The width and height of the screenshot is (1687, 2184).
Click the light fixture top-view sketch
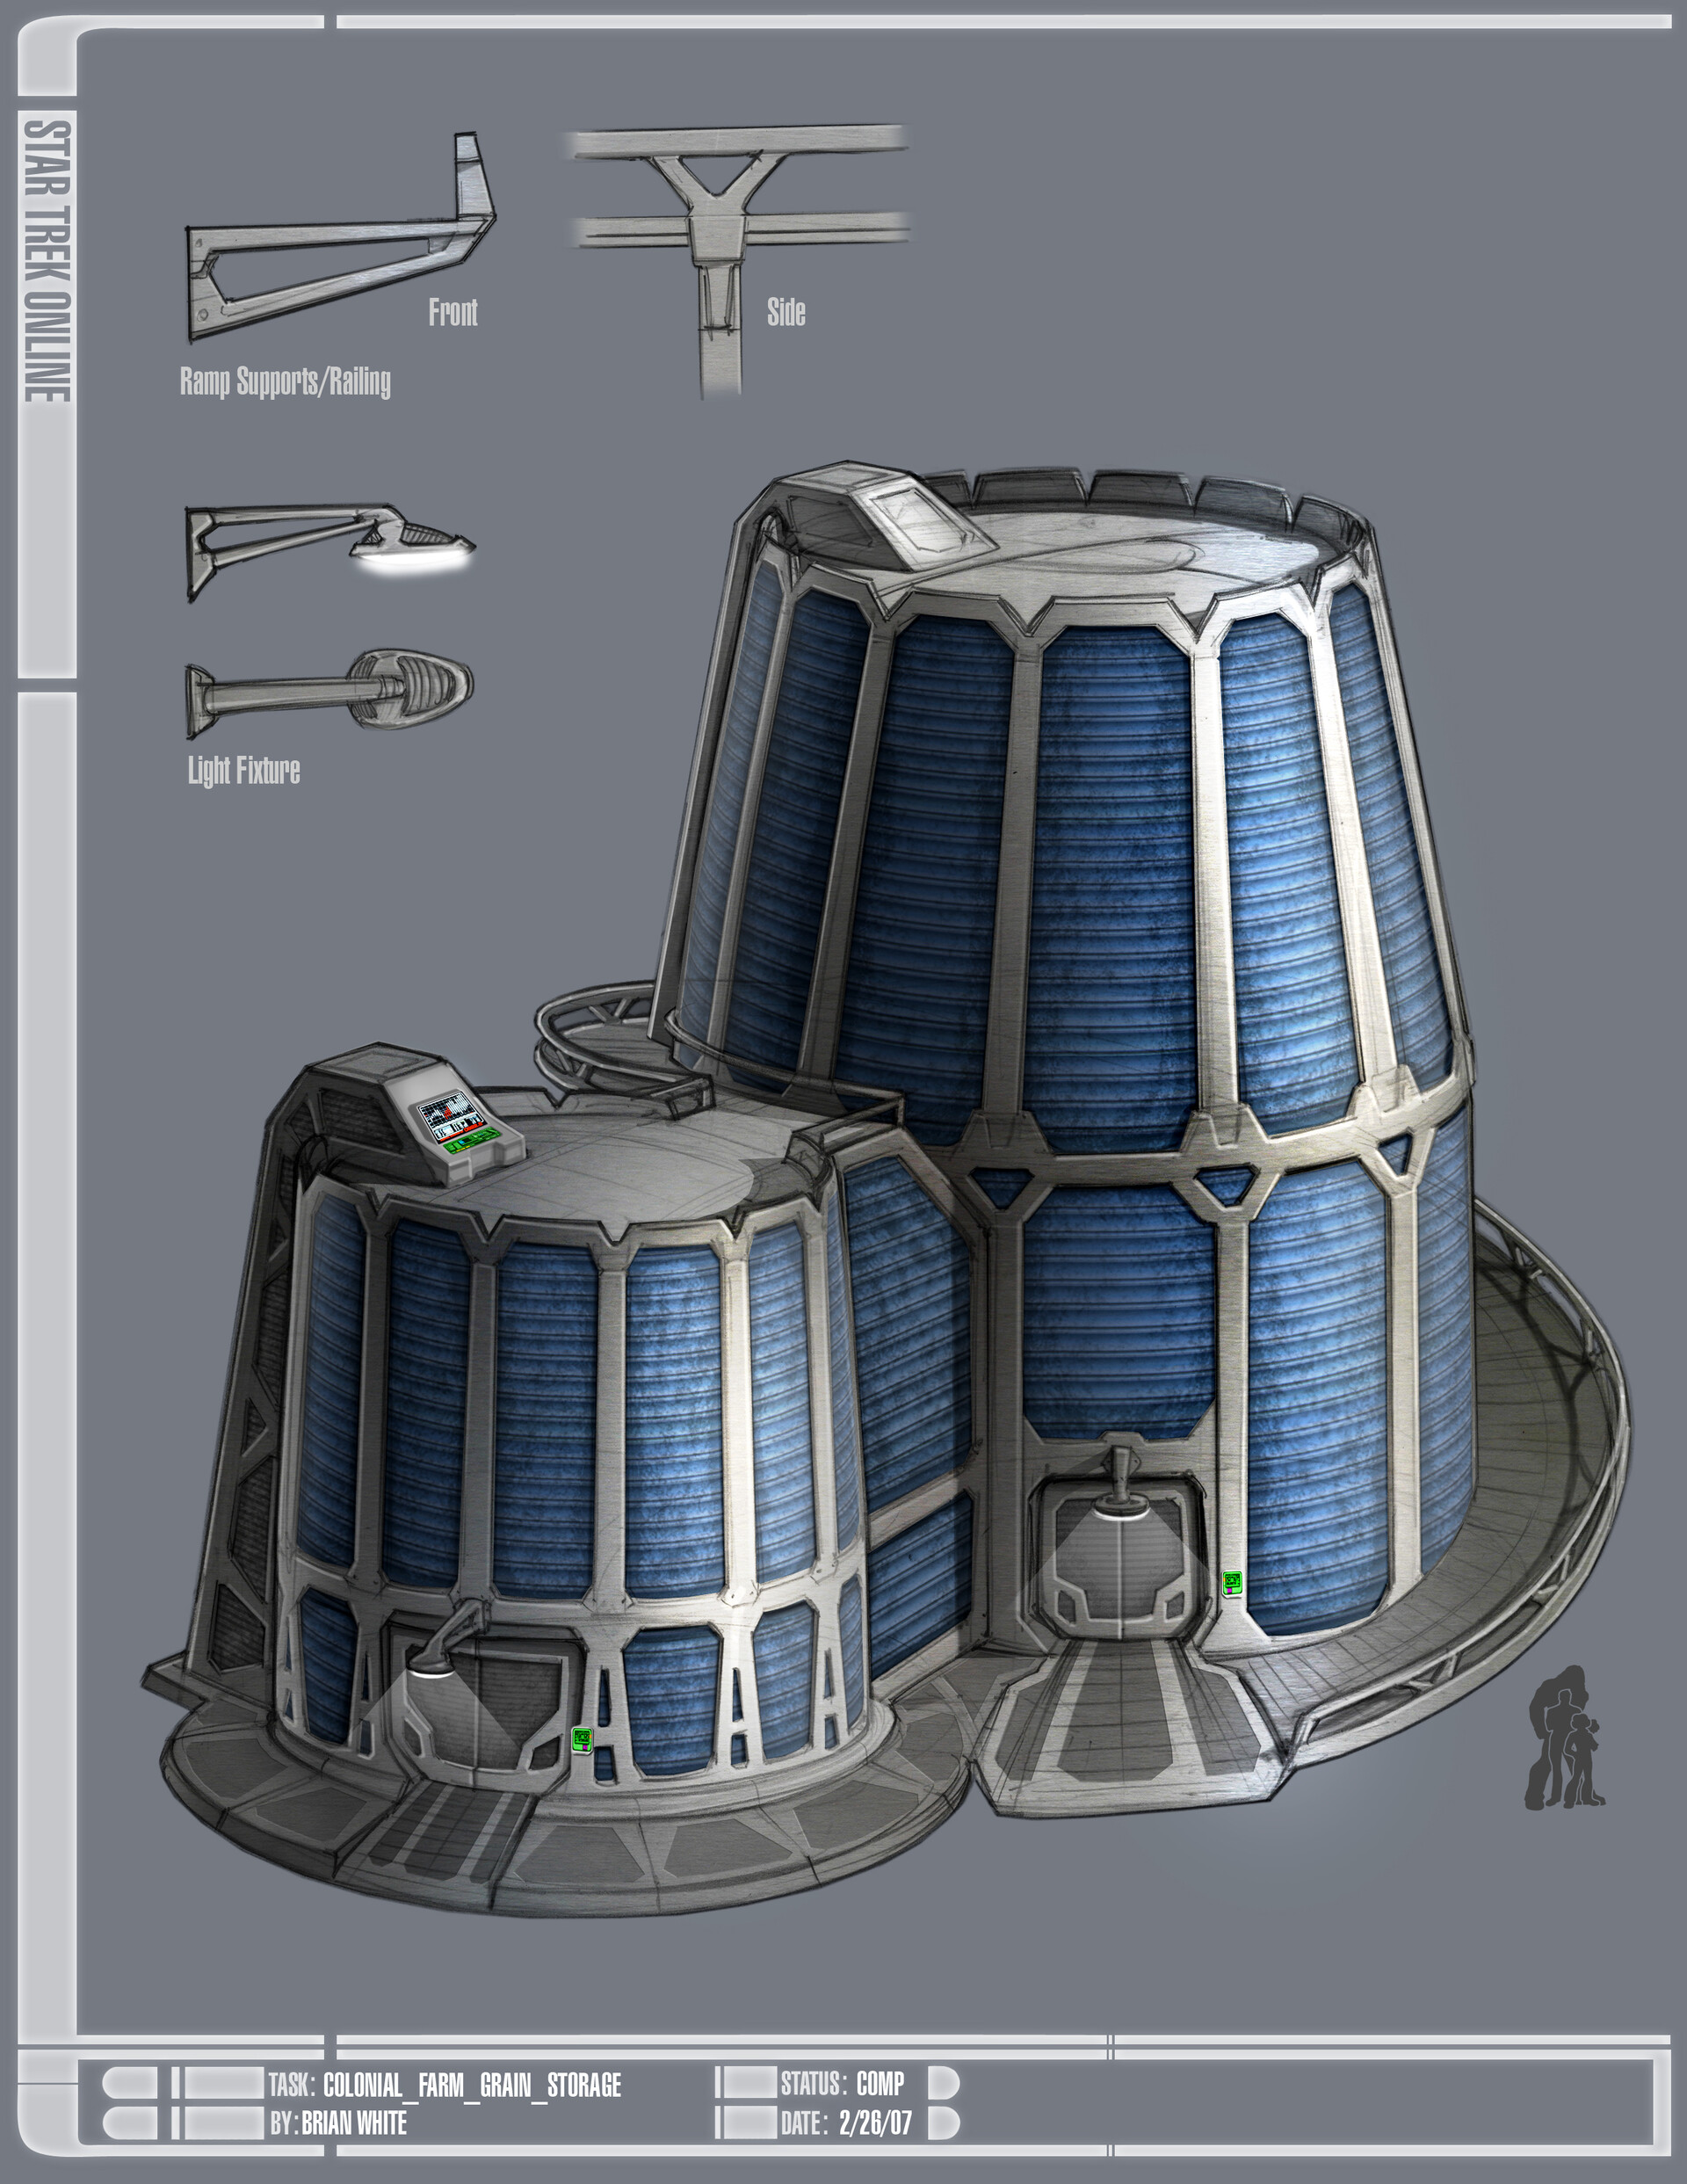[x=329, y=695]
